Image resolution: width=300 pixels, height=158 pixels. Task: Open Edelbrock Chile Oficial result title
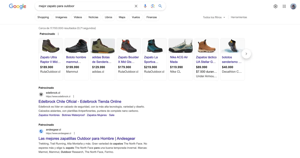80,101
